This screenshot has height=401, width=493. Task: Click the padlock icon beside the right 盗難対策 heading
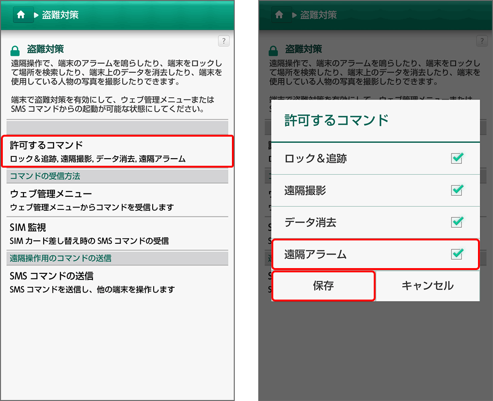[x=272, y=49]
